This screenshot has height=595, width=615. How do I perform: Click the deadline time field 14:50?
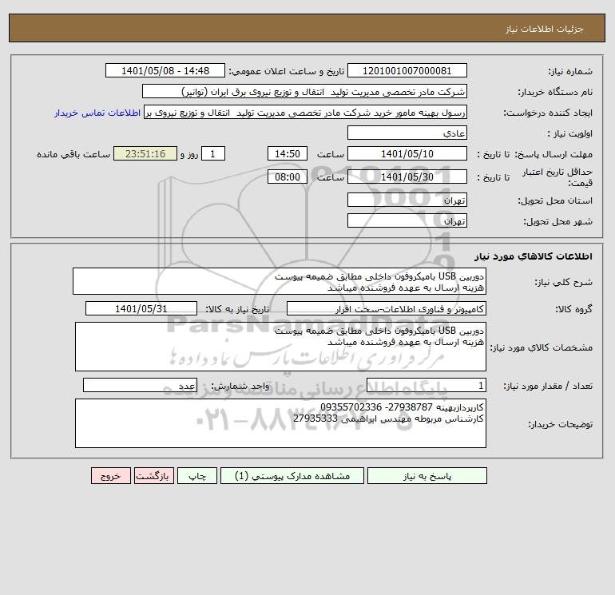coord(287,154)
